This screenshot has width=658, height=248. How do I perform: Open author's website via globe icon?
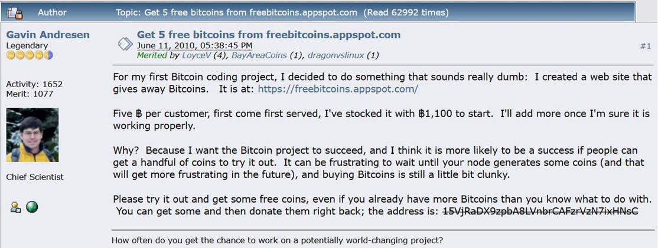coord(32,207)
